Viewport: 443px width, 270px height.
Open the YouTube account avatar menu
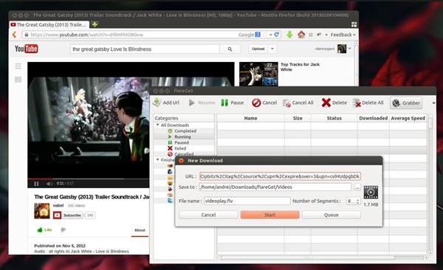coord(342,49)
